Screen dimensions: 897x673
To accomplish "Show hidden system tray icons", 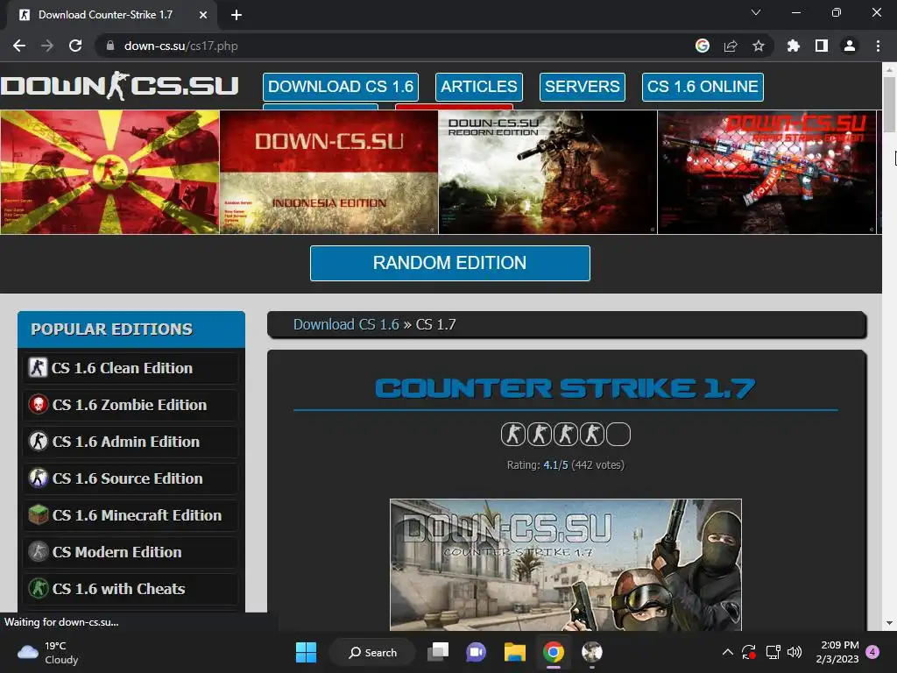I will pyautogui.click(x=728, y=652).
